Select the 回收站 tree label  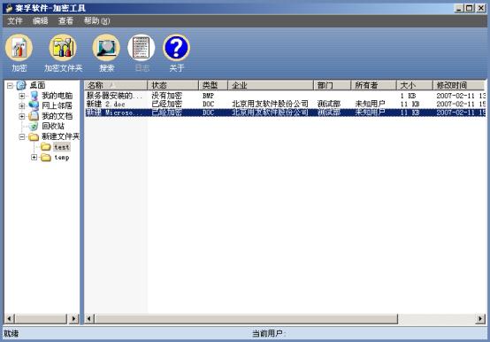click(x=53, y=127)
